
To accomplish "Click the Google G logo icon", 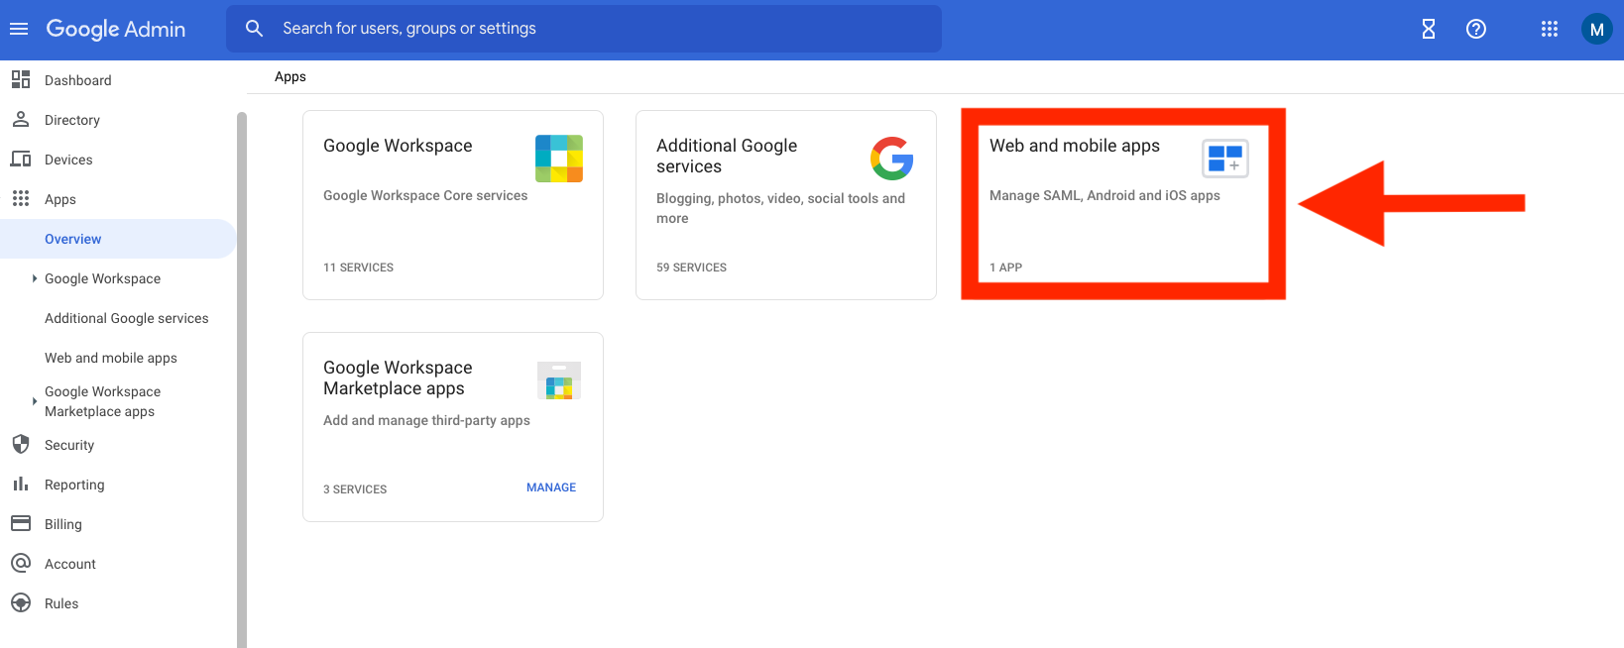I will pos(891,159).
